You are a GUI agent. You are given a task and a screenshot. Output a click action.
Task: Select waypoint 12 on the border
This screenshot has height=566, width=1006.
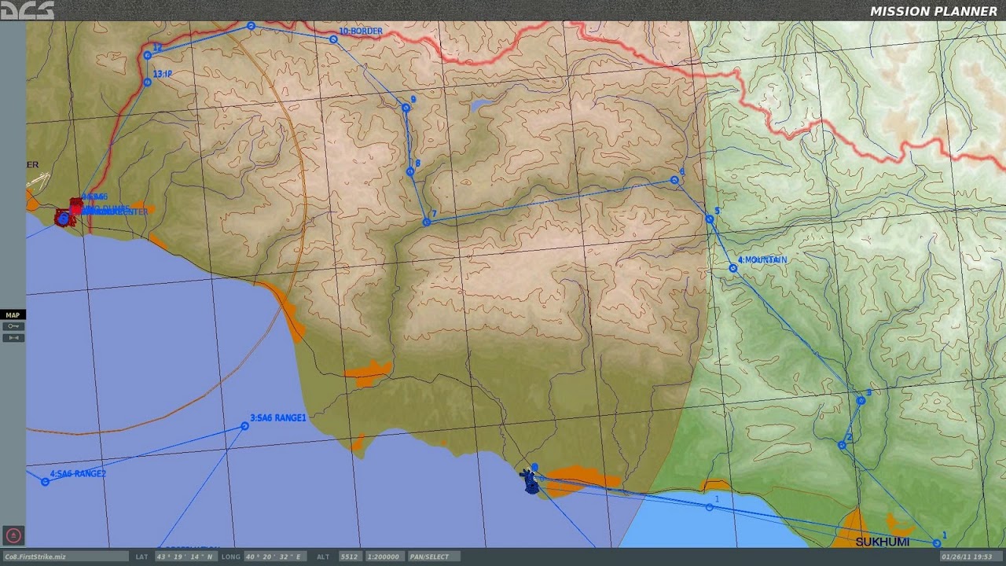point(147,55)
